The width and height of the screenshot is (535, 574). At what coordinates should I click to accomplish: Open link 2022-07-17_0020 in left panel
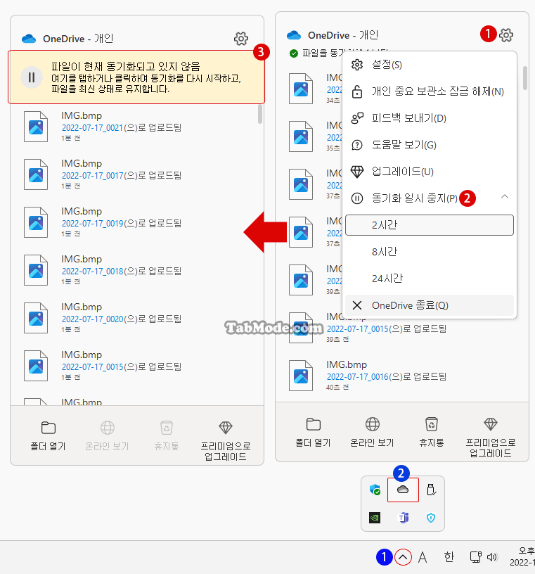[x=92, y=319]
